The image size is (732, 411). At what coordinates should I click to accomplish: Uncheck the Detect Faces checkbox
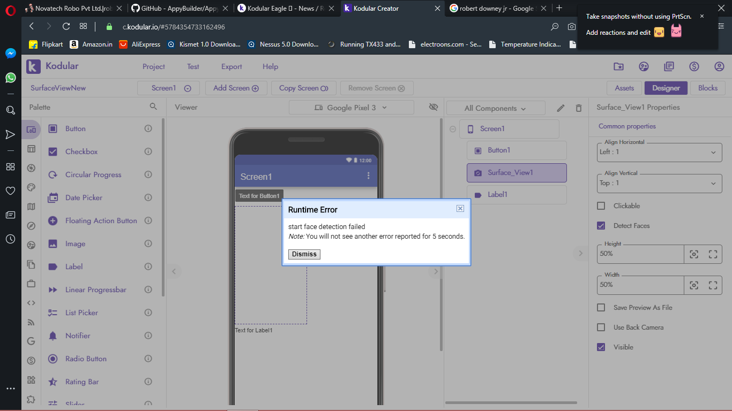(601, 225)
